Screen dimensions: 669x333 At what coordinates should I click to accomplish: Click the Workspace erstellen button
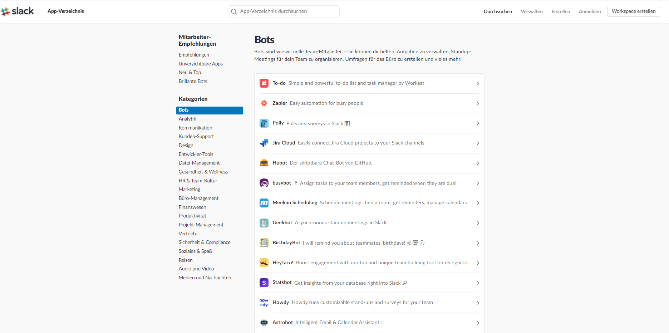pos(634,11)
